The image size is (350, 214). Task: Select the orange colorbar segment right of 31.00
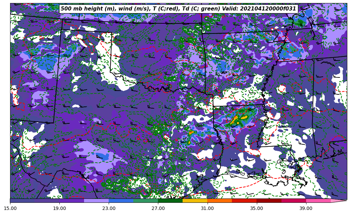click(x=219, y=200)
